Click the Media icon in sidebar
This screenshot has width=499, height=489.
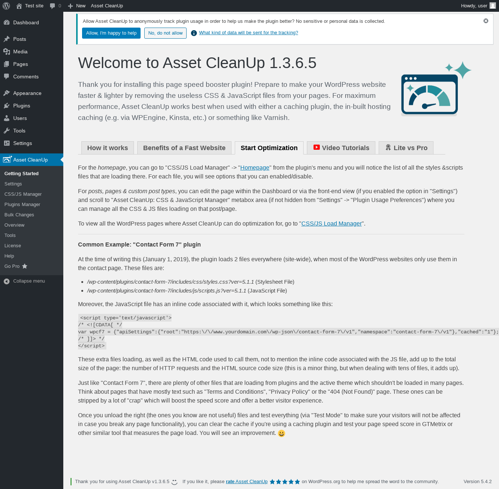click(7, 52)
